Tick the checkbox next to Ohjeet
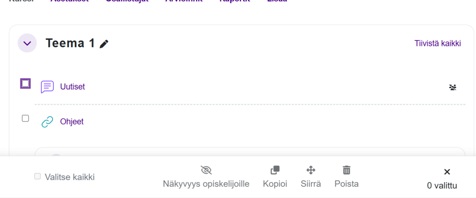This screenshot has height=198, width=476. (26, 119)
